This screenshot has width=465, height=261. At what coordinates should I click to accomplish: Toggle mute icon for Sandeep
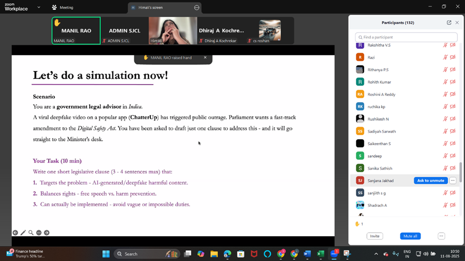(x=445, y=156)
